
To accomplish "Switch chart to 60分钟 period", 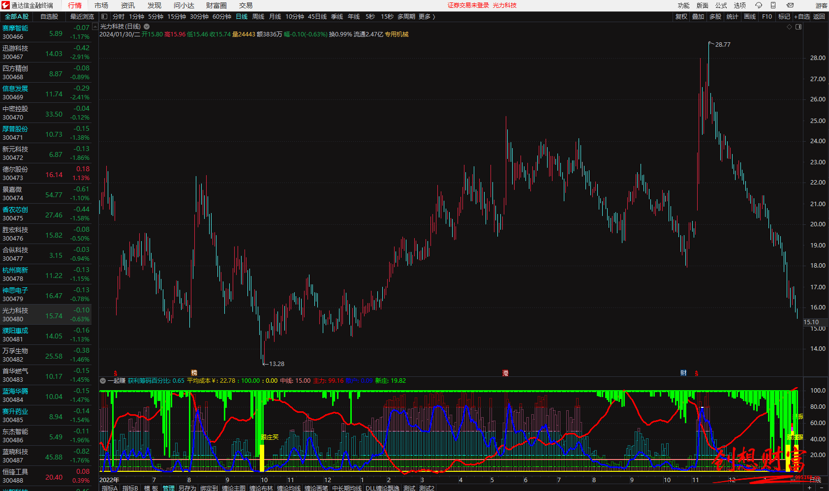I will pyautogui.click(x=222, y=17).
